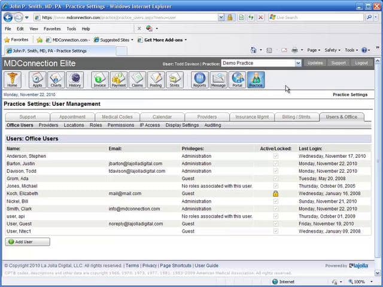Open the Practice toolbar icon
The width and height of the screenshot is (383, 287).
pyautogui.click(x=256, y=80)
